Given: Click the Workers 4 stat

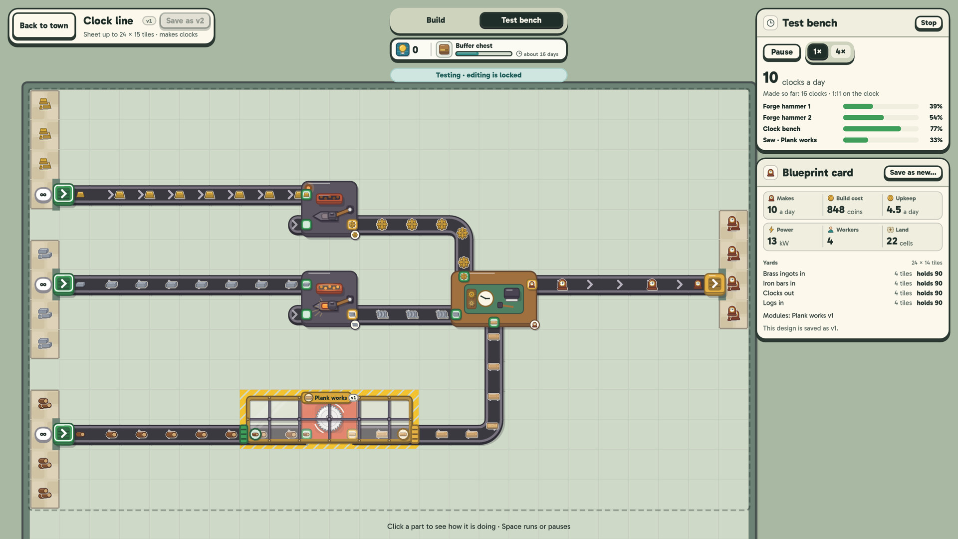Looking at the screenshot, I should [852, 237].
